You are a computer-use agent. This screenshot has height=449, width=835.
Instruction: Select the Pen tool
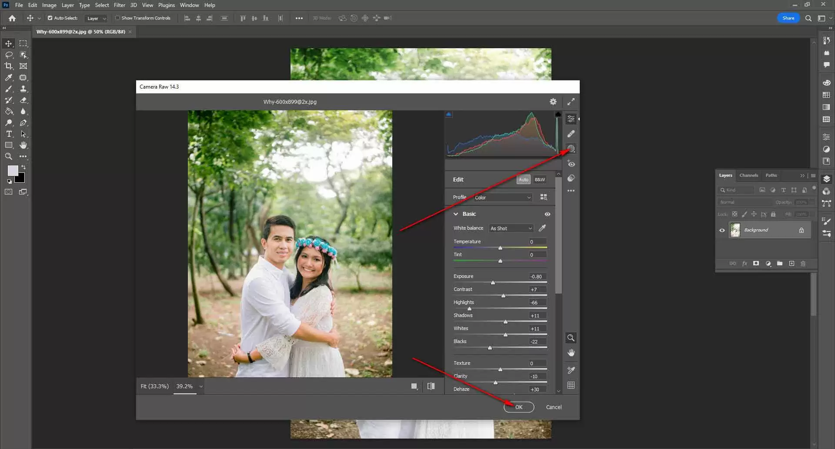pos(23,123)
